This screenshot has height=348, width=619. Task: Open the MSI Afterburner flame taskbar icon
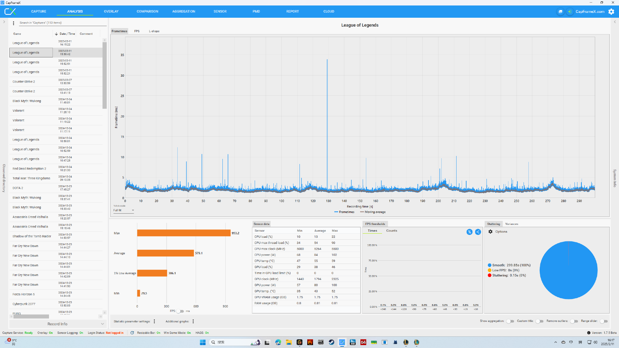pyautogui.click(x=310, y=342)
